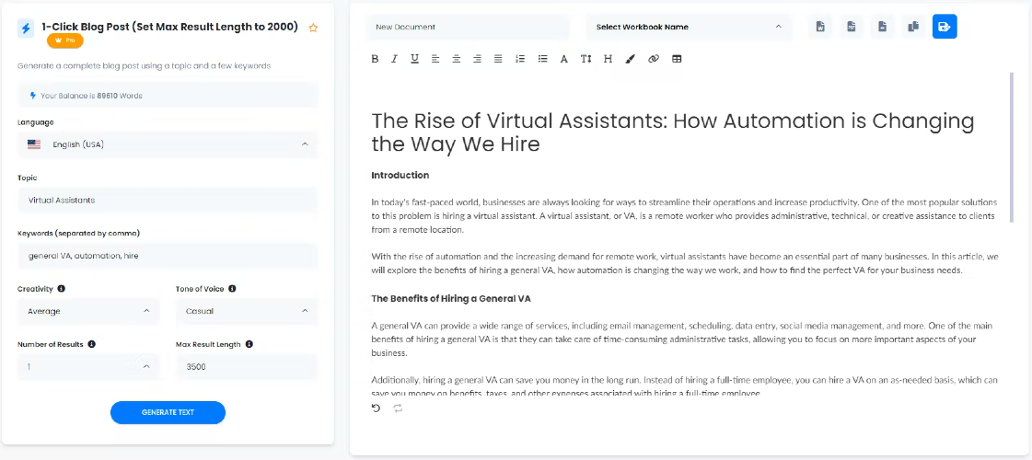
Task: Open font size icon (TT)
Action: pyautogui.click(x=586, y=59)
